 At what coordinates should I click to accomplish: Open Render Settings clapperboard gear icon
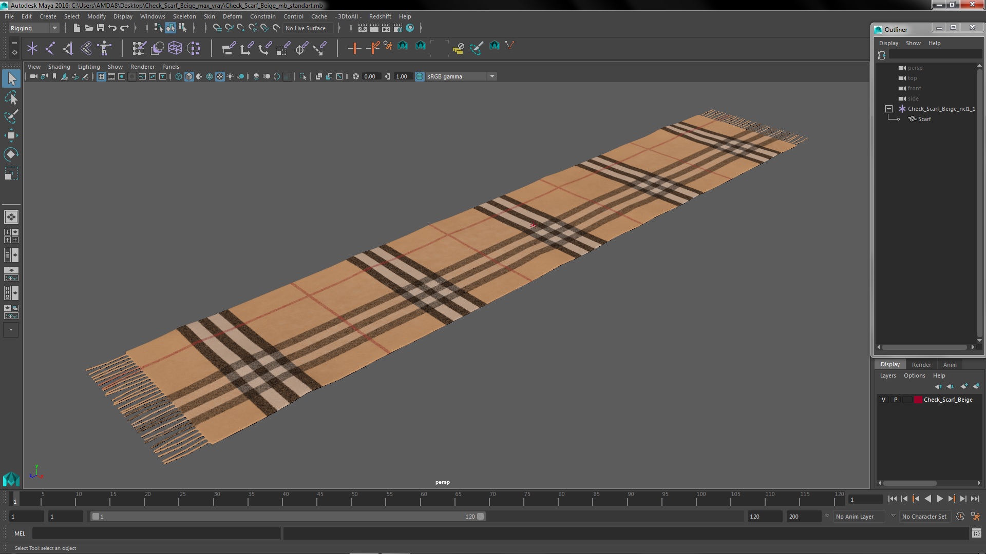pyautogui.click(x=398, y=28)
